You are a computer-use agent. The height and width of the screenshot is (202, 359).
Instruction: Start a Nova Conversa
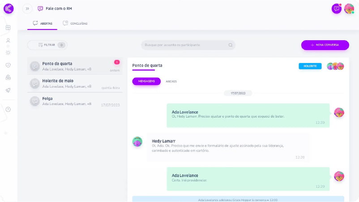tap(325, 45)
